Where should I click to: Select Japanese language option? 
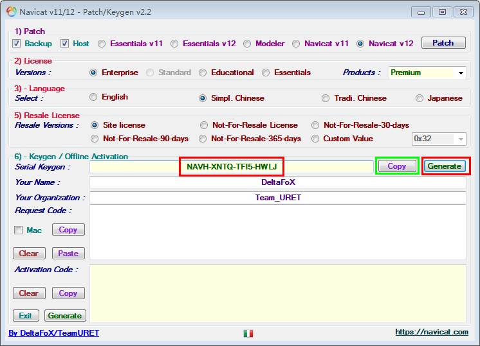tap(420, 98)
